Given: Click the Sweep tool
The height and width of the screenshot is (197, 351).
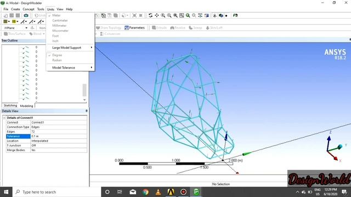Looking at the screenshot, I should (x=195, y=28).
